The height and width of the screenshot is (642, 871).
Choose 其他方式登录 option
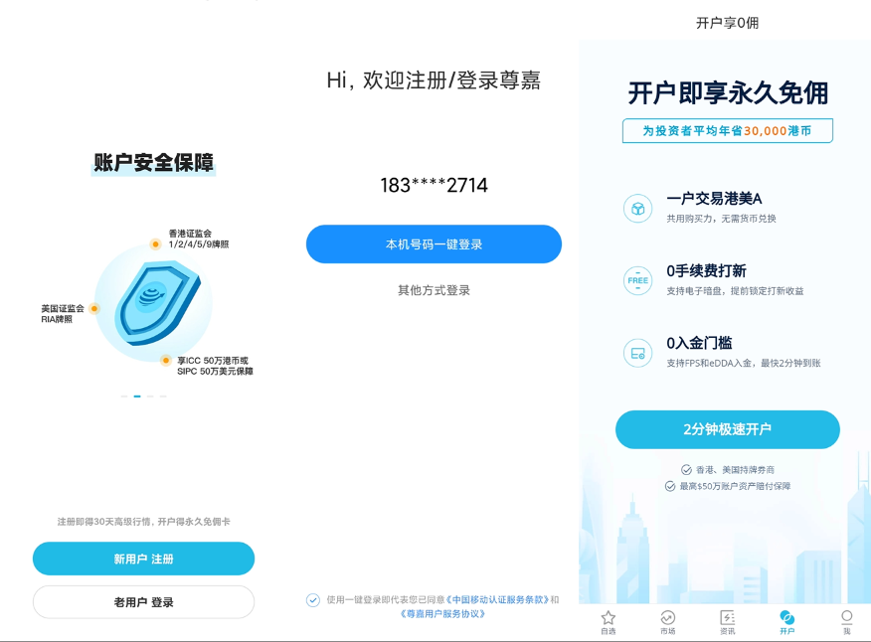434,290
